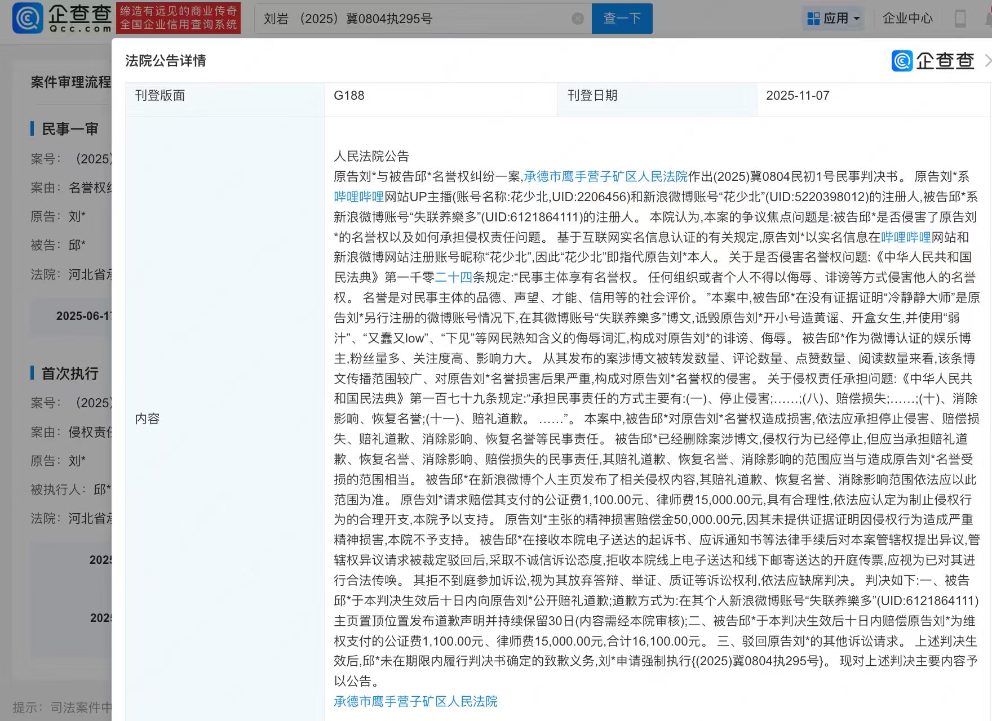Click the mobile phone app icon
Image resolution: width=992 pixels, height=721 pixels.
click(x=960, y=19)
